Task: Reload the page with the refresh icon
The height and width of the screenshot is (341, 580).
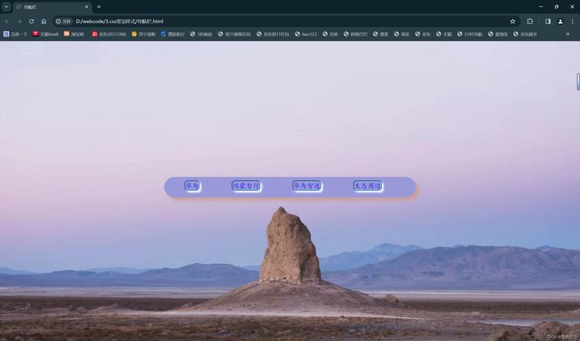Action: [31, 21]
